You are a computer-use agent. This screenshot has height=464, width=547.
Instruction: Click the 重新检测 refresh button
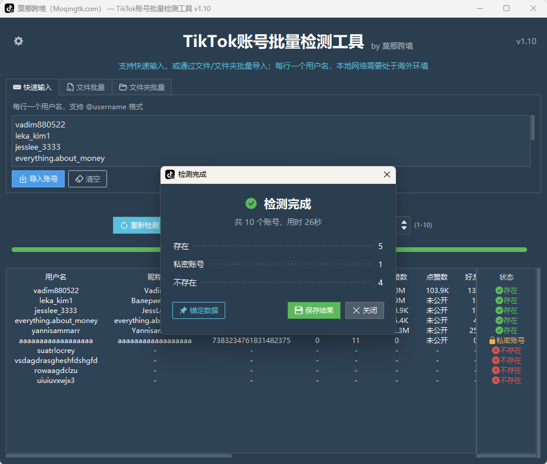pos(137,225)
